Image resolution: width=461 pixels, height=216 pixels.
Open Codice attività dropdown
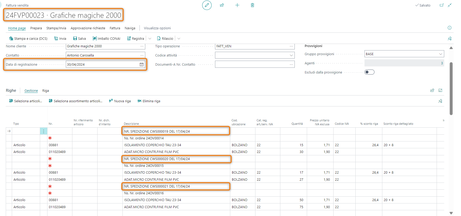click(x=291, y=55)
